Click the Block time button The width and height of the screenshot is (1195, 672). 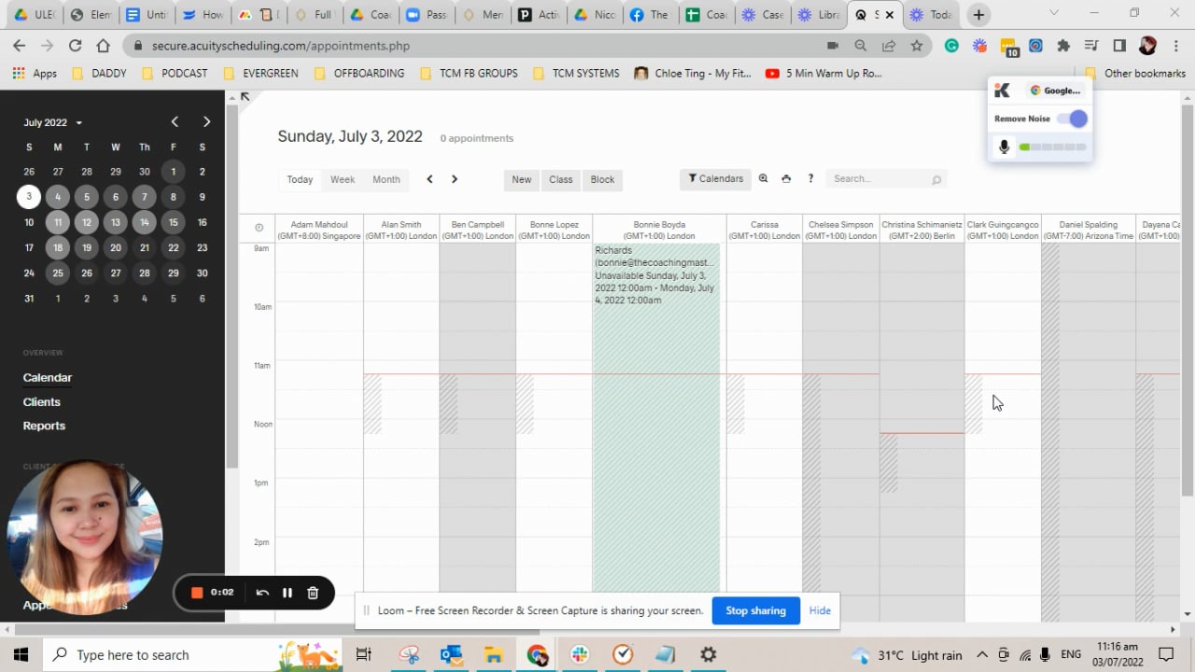603,180
